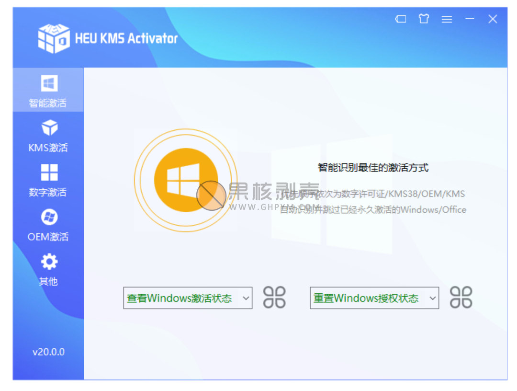517x391 pixels.
Task: Click the tag icon in title bar
Action: point(401,19)
